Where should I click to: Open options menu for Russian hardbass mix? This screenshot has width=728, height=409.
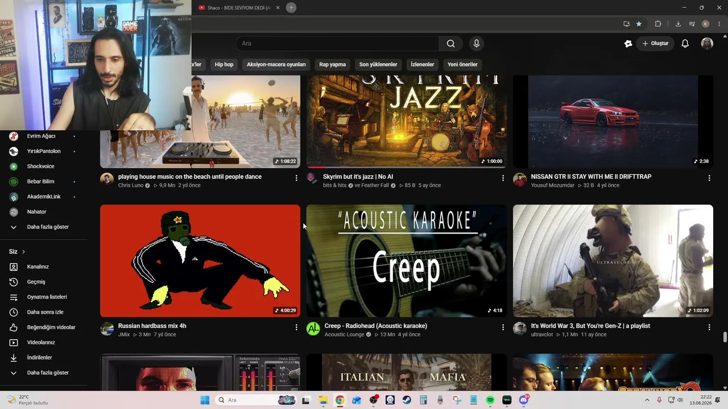coord(296,328)
